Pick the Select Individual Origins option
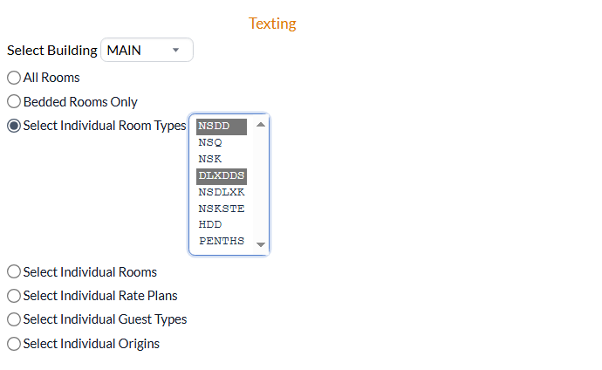Viewport: 602px width, 370px height. click(x=14, y=344)
